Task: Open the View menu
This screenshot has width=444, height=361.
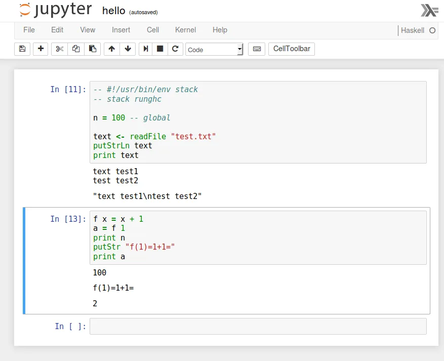Action: pyautogui.click(x=88, y=30)
